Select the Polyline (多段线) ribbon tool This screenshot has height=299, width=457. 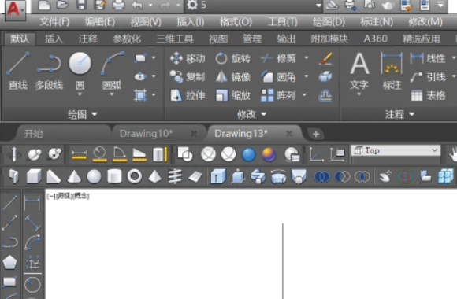[49, 71]
